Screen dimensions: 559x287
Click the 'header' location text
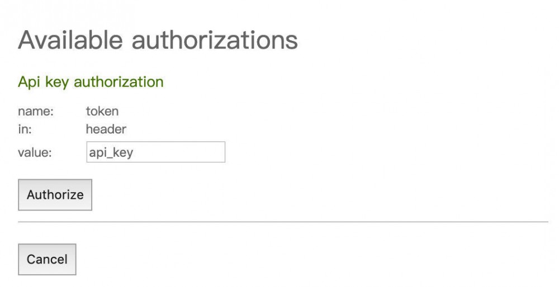pyautogui.click(x=106, y=130)
